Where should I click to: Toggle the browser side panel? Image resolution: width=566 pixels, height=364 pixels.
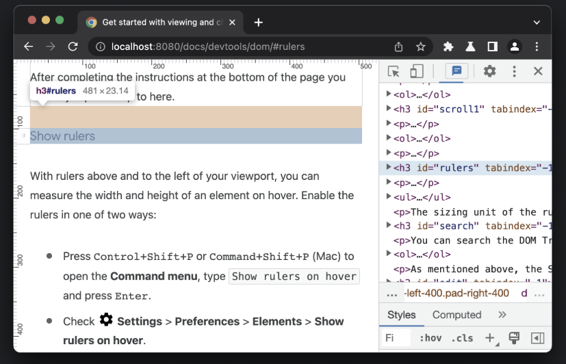point(492,47)
